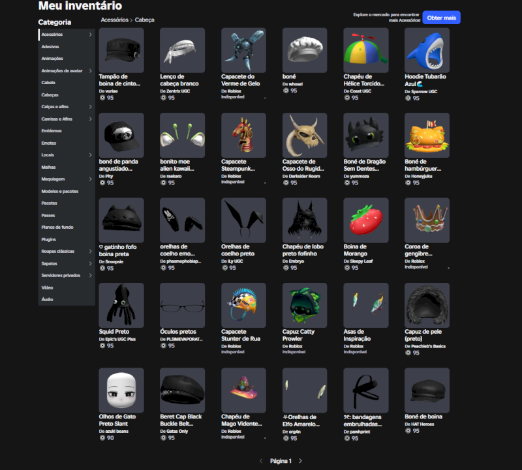Screen dimensions: 522x470
Task: Select the Boné de Dragão Sem Dentes image
Action: click(x=366, y=136)
